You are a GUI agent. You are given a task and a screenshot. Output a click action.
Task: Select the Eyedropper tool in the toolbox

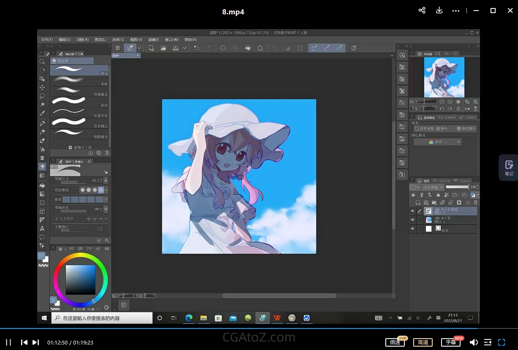[42, 113]
